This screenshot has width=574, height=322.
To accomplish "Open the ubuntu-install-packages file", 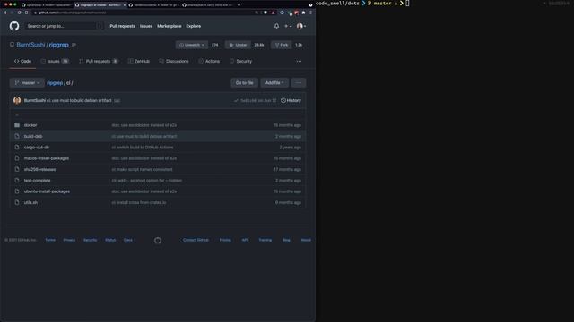I will [x=47, y=191].
